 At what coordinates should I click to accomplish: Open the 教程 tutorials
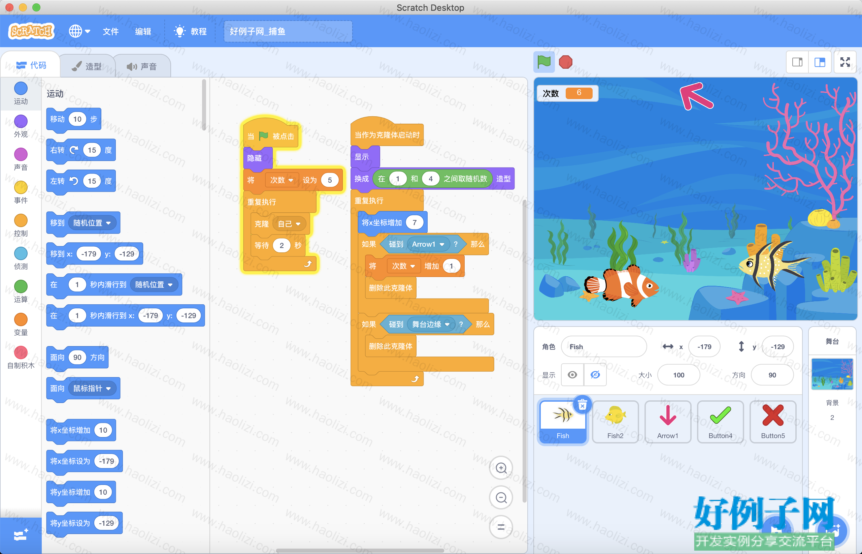coord(190,31)
